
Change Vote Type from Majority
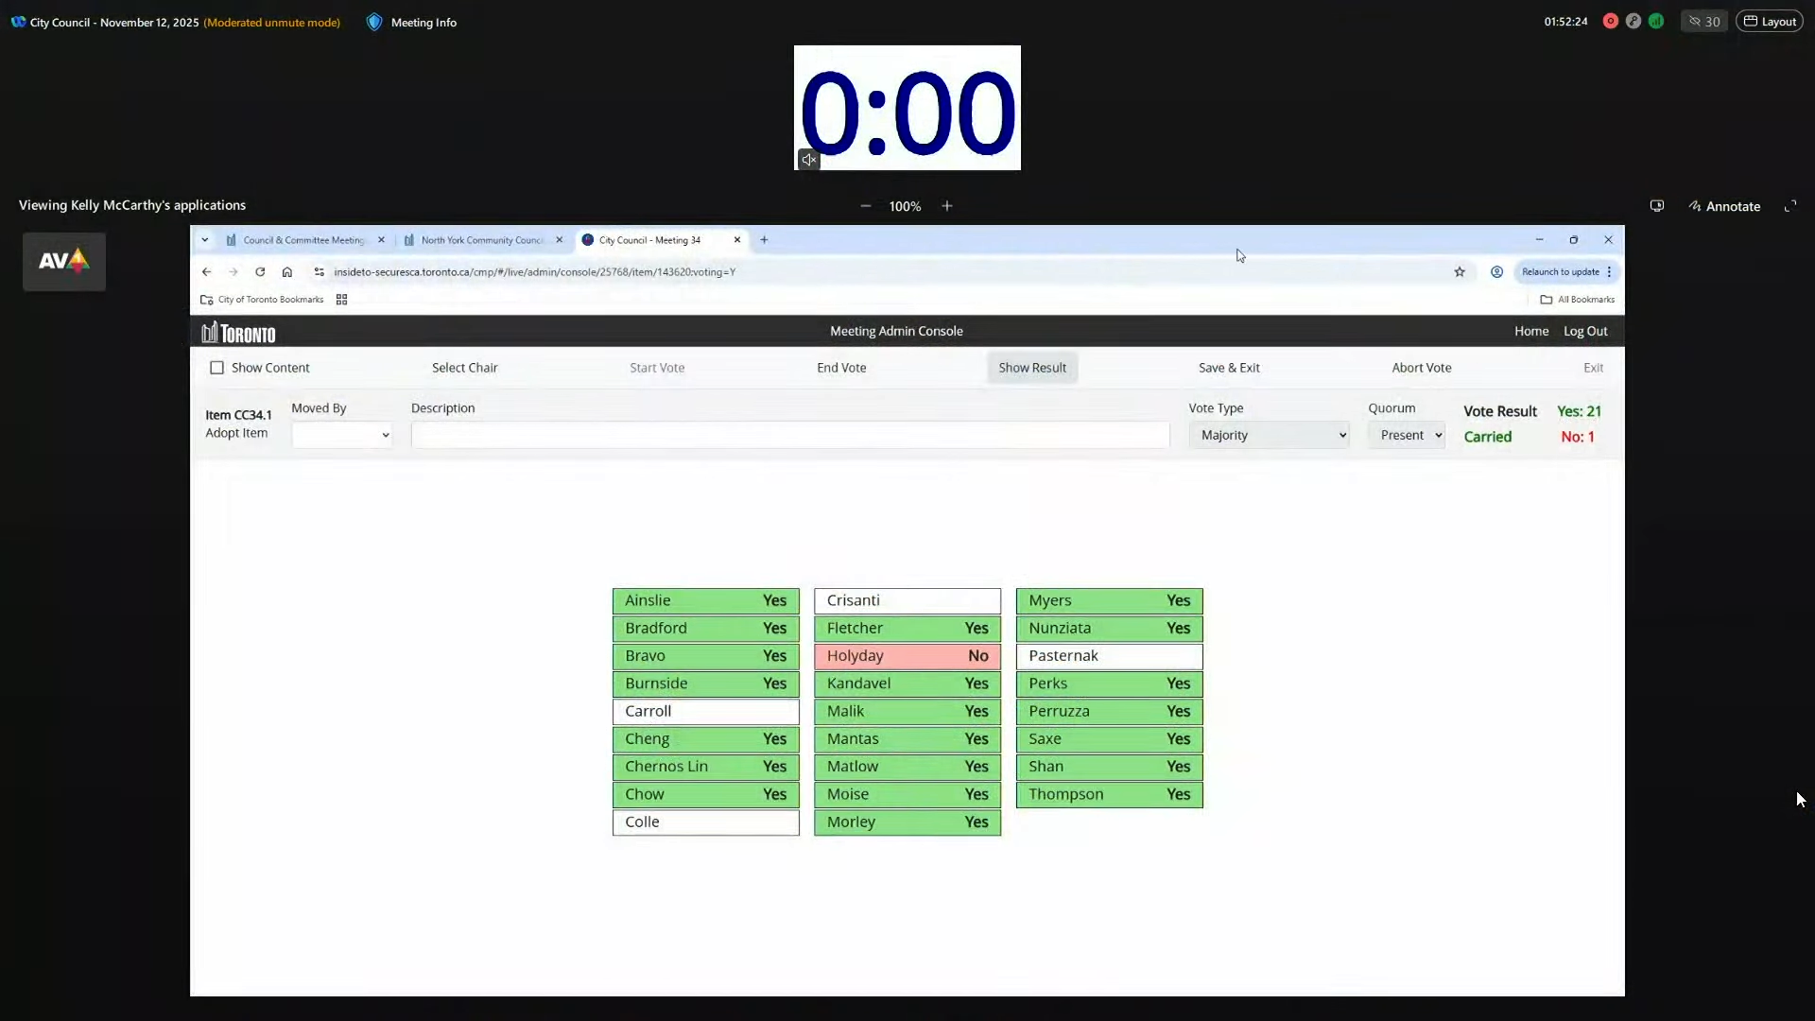coord(1270,435)
